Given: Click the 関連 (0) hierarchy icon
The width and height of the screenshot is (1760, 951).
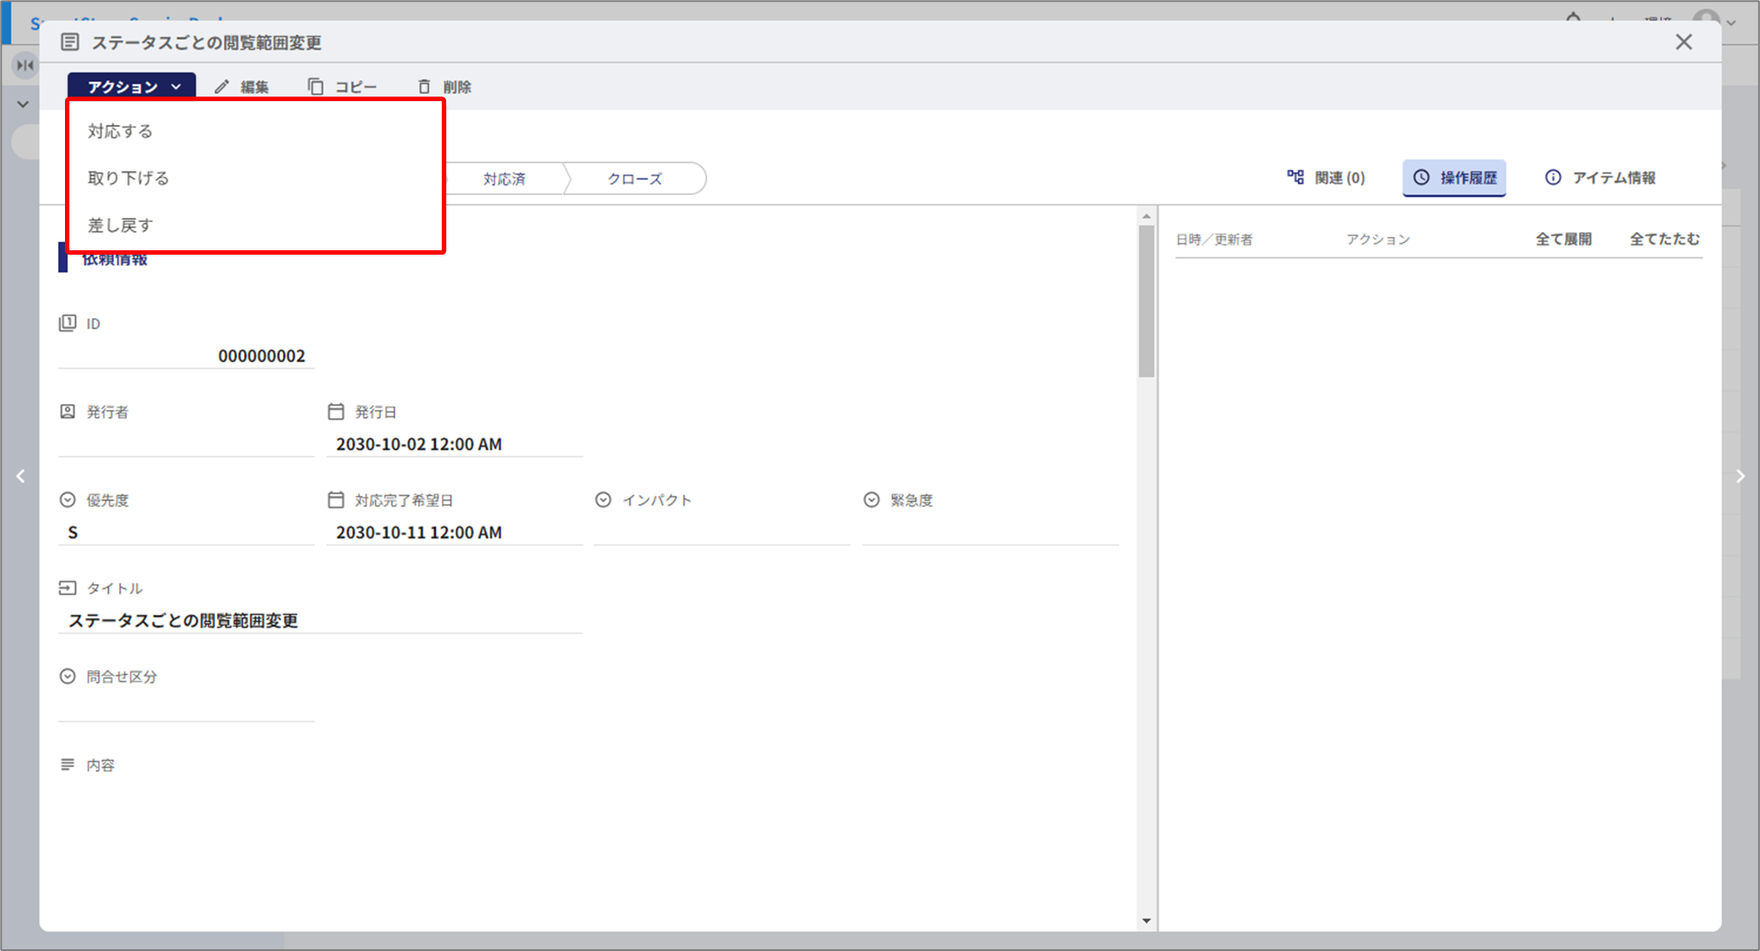Looking at the screenshot, I should [x=1295, y=177].
